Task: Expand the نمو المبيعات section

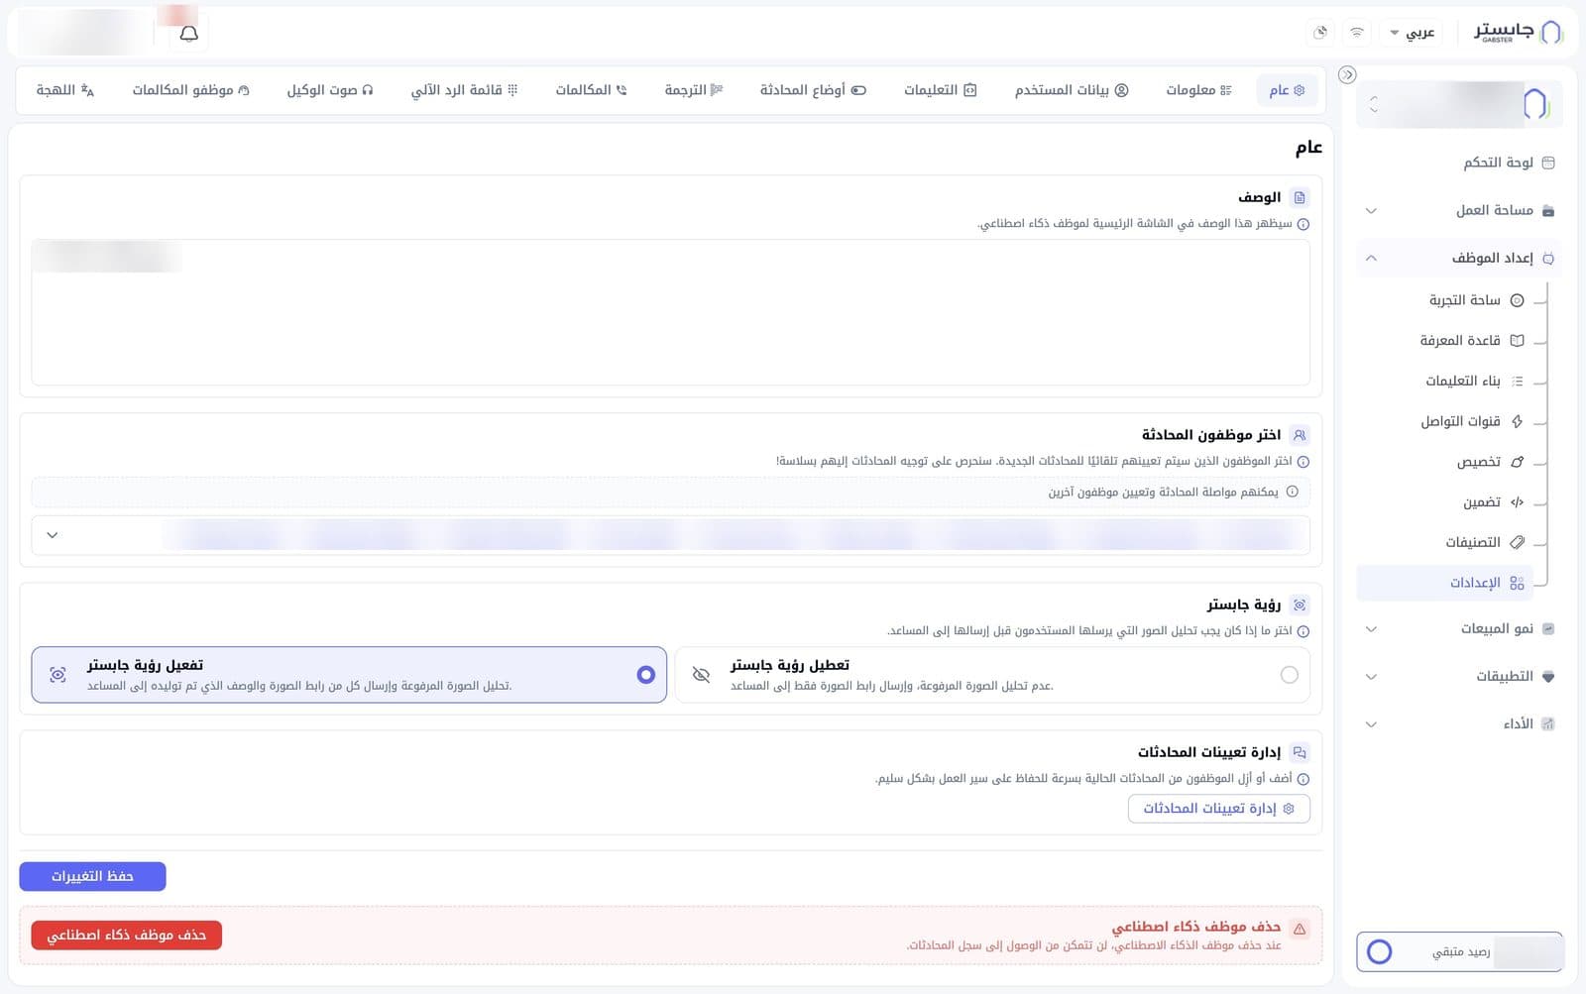Action: pyautogui.click(x=1459, y=628)
